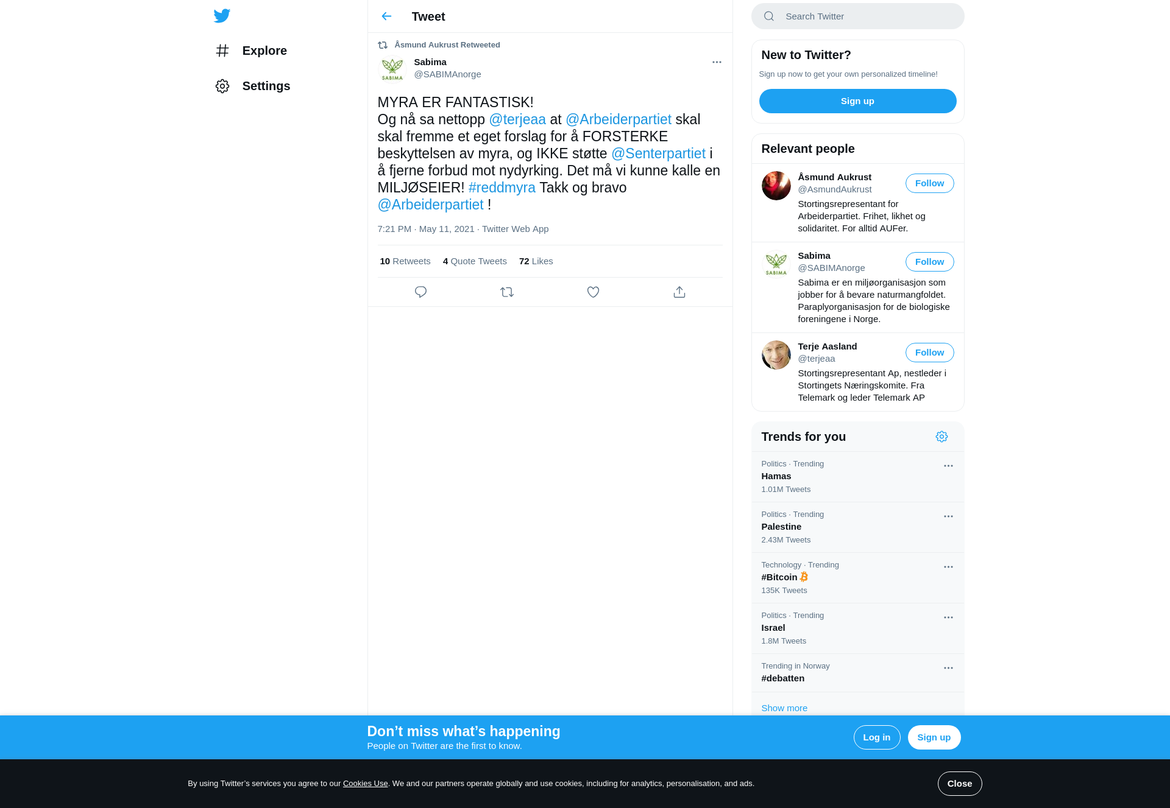The width and height of the screenshot is (1170, 808).
Task: Follow Åsmund Aukrust
Action: click(x=929, y=183)
